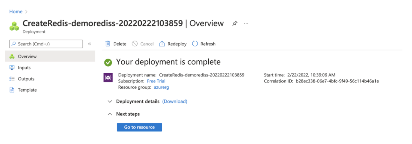412x144 pixels.
Task: Click the Deployment details heading
Action: 138,101
